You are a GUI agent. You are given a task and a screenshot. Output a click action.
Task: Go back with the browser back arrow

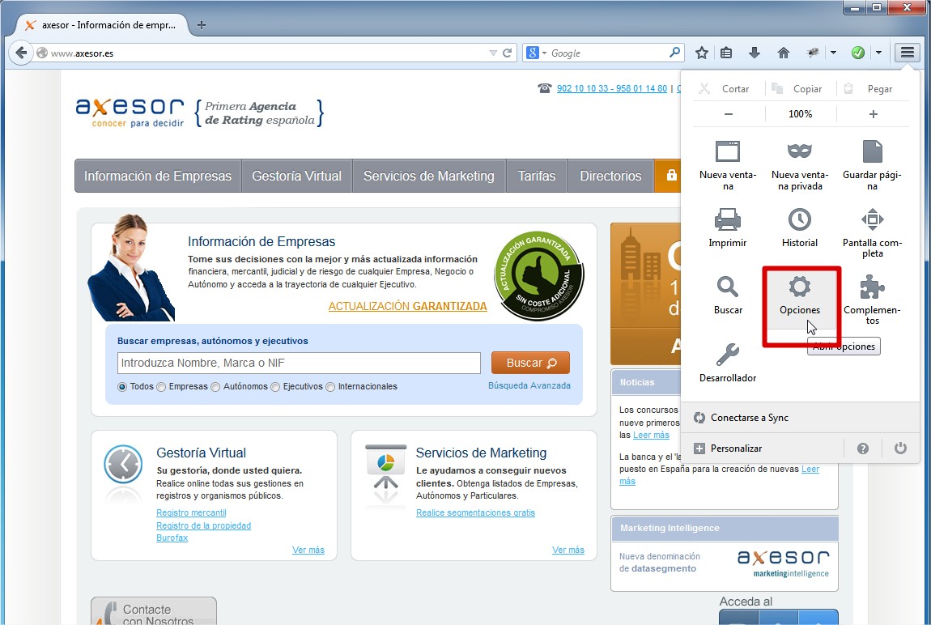coord(21,53)
